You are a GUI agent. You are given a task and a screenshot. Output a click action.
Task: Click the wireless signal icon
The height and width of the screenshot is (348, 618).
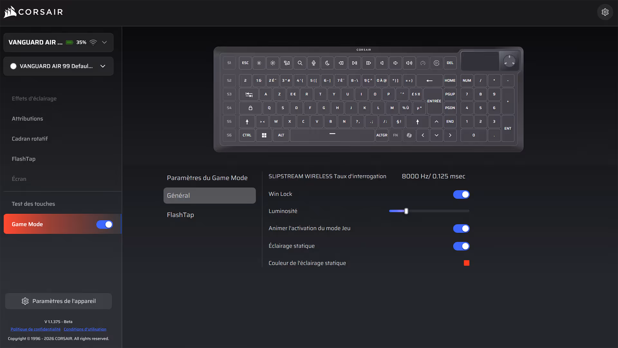coord(93,42)
